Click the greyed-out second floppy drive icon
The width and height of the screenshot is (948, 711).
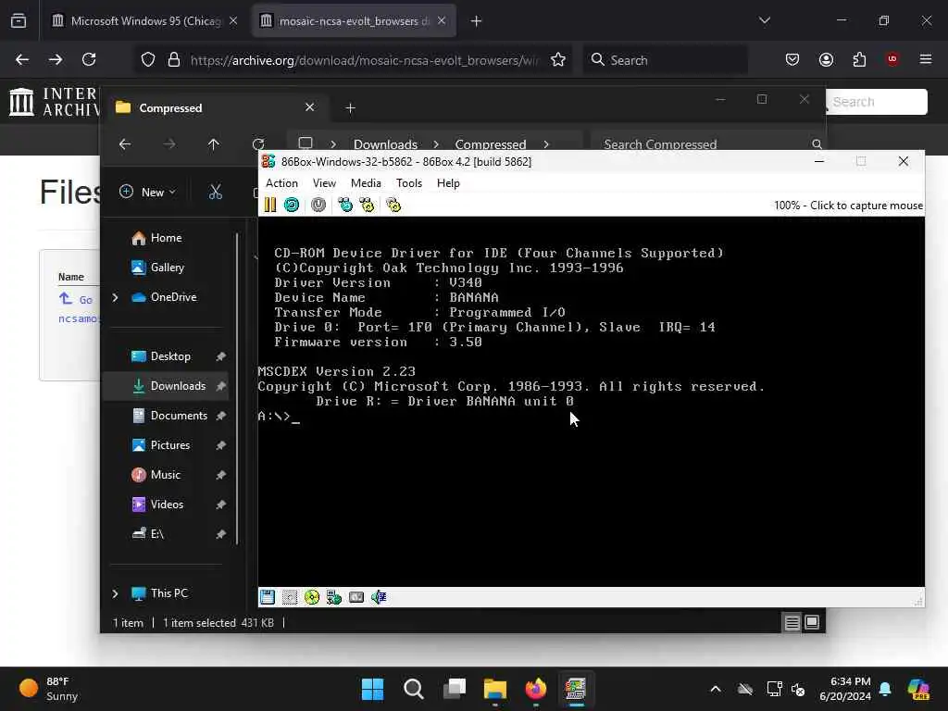pos(290,597)
